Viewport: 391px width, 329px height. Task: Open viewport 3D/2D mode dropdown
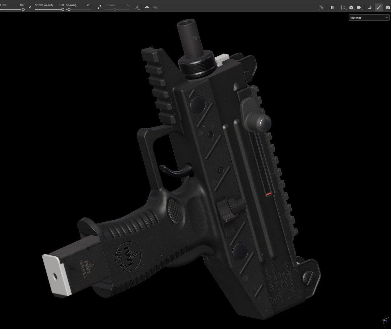coord(343,7)
